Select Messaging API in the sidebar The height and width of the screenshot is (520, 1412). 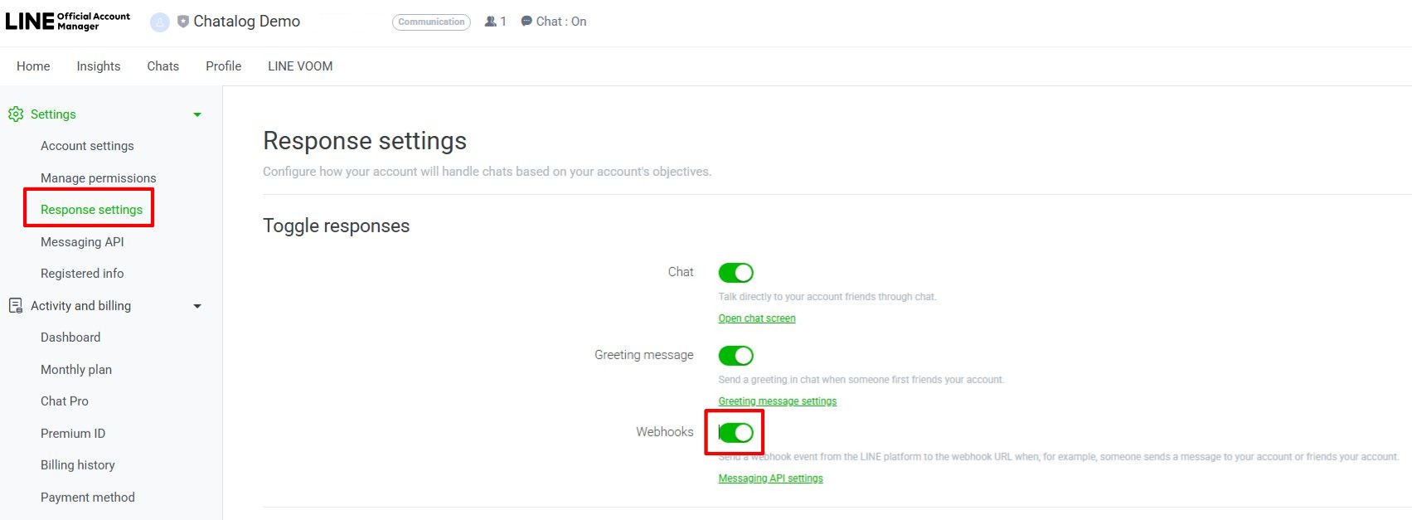pos(82,242)
